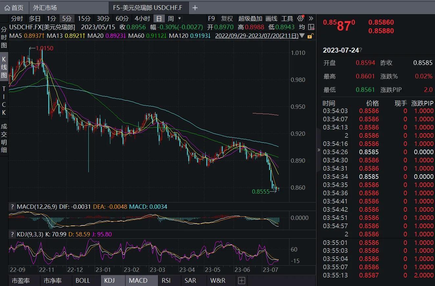Click the 2022/09/29-2023/07/20 date range text
435x286 pixels.
click(257, 36)
